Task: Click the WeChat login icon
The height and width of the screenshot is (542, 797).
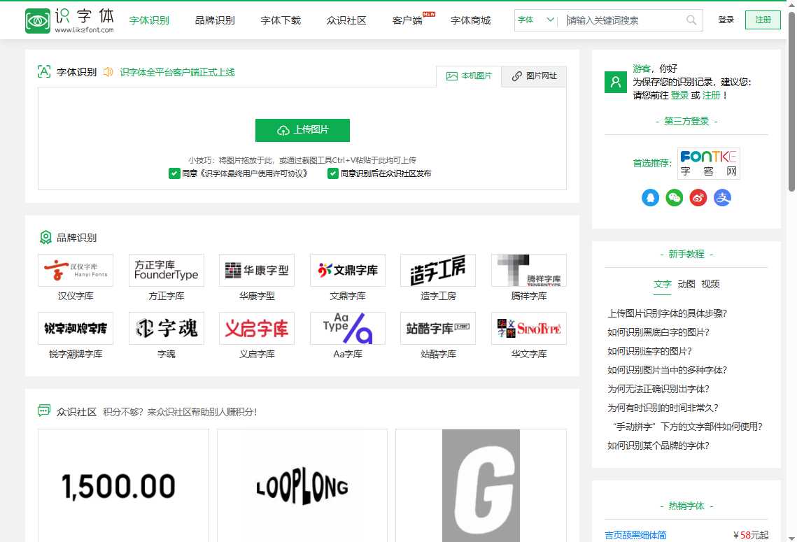Action: [674, 197]
